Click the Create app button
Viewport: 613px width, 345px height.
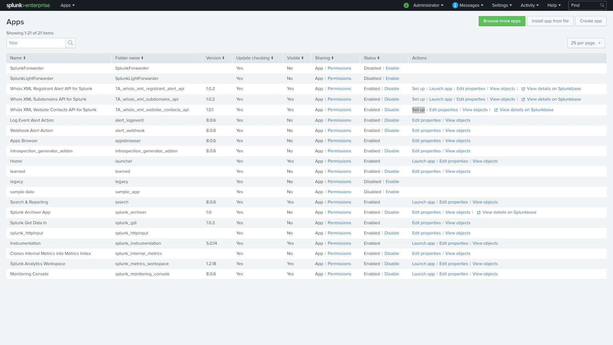tap(591, 21)
